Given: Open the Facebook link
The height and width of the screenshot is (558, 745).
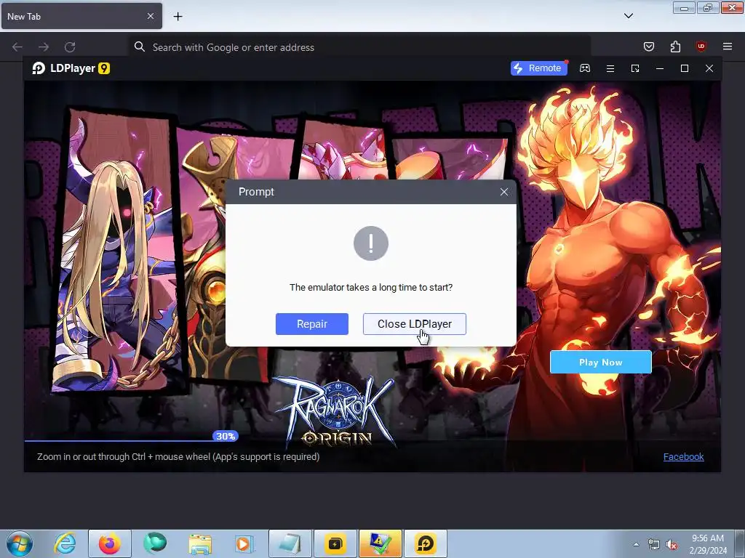Looking at the screenshot, I should [x=683, y=456].
